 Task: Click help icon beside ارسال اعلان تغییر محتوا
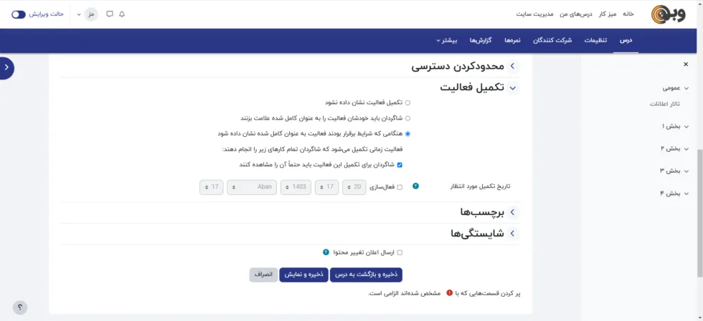[326, 252]
